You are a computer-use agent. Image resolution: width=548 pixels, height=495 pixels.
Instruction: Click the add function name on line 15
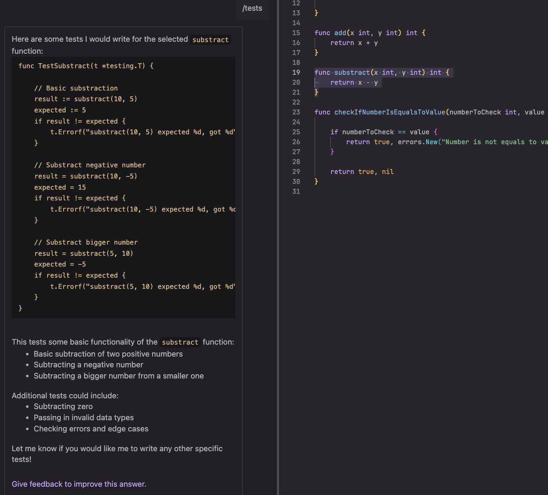coord(340,33)
